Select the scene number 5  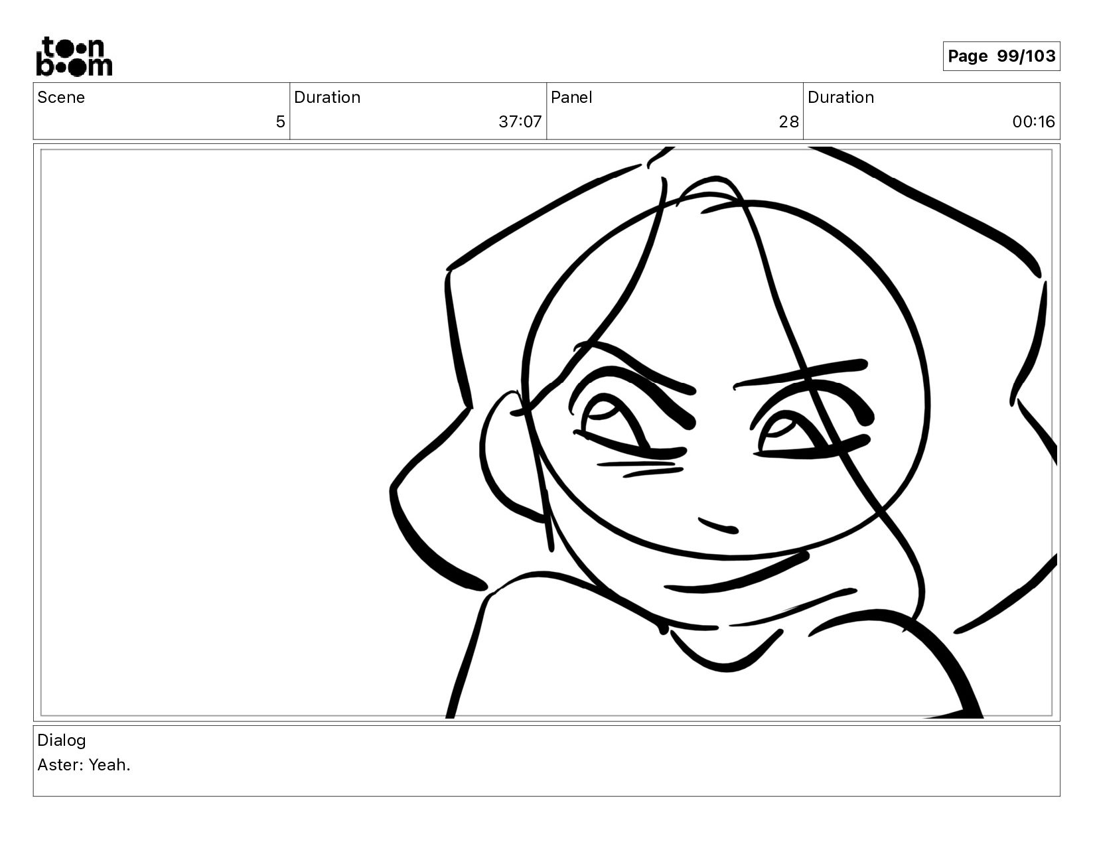[x=280, y=122]
